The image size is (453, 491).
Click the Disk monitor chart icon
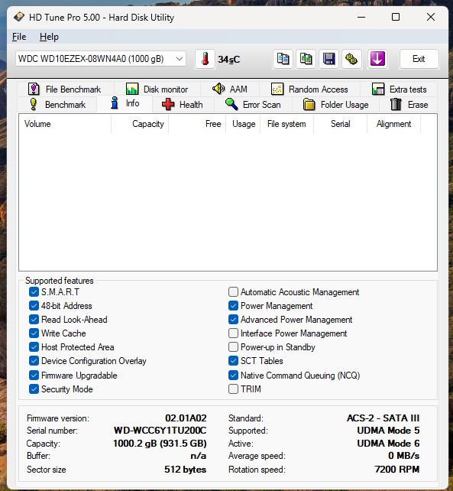132,89
